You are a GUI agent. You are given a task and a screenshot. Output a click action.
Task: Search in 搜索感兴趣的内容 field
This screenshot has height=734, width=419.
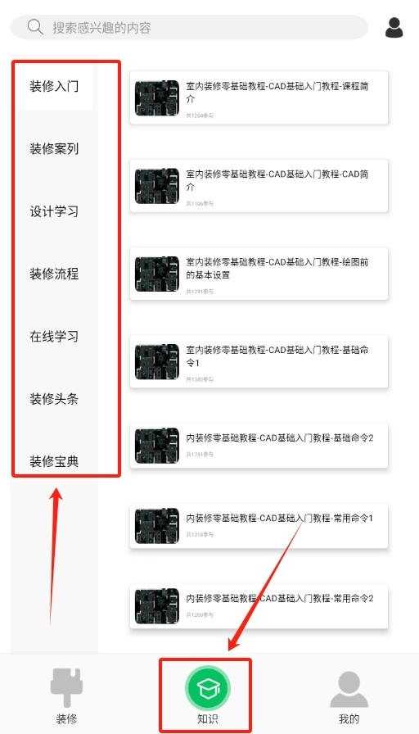(x=189, y=27)
